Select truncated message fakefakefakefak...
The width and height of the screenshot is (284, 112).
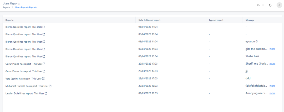coord(256,86)
